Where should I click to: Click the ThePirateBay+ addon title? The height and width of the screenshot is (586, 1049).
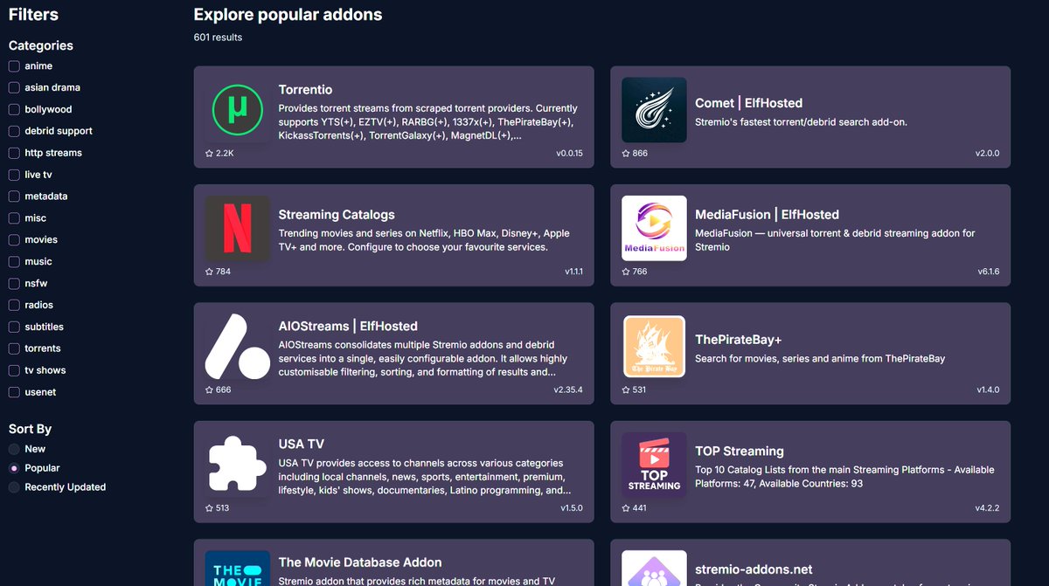(739, 340)
